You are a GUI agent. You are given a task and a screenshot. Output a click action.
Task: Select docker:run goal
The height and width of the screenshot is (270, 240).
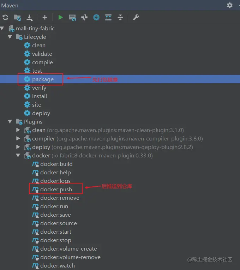click(x=54, y=206)
